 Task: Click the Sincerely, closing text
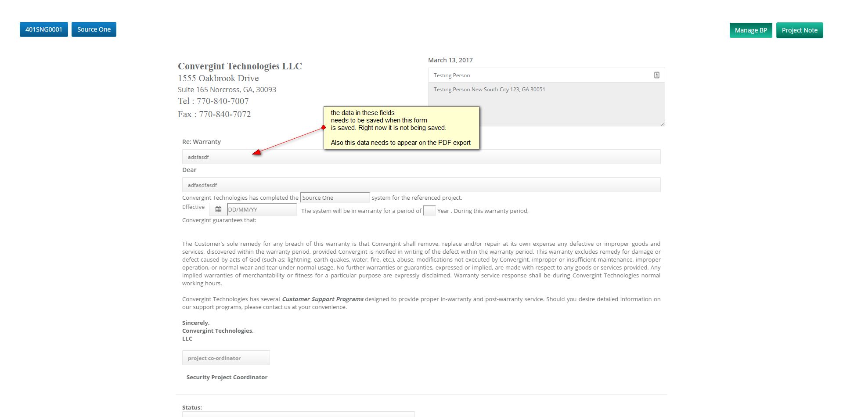[x=196, y=323]
